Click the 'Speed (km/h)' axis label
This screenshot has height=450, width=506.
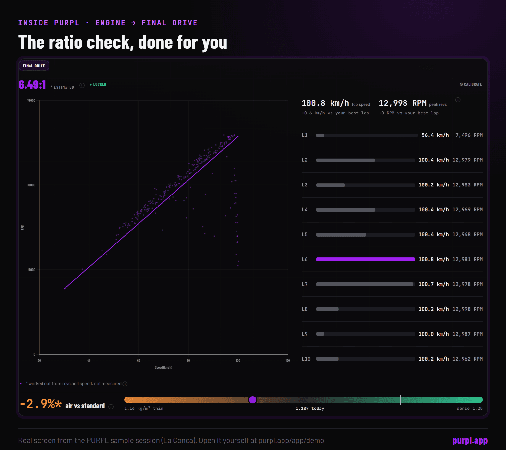163,367
